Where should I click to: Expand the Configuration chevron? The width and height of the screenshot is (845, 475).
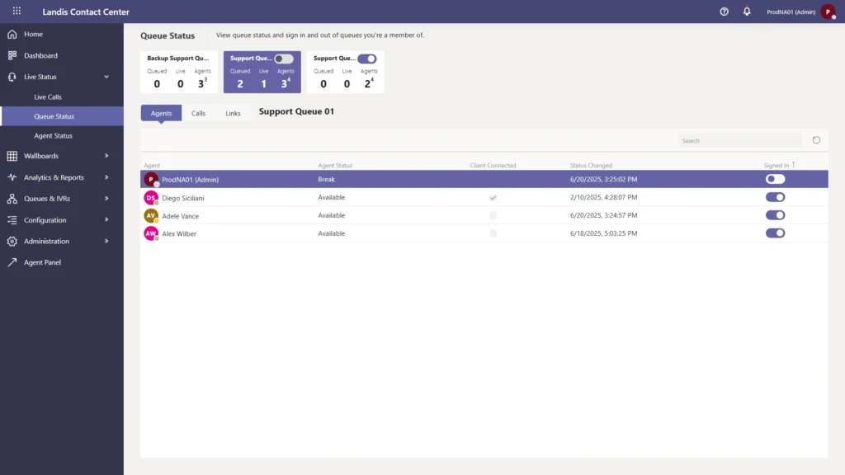pyautogui.click(x=106, y=219)
